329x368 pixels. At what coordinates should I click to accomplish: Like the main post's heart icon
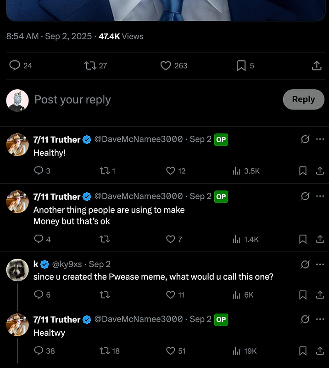(x=165, y=66)
